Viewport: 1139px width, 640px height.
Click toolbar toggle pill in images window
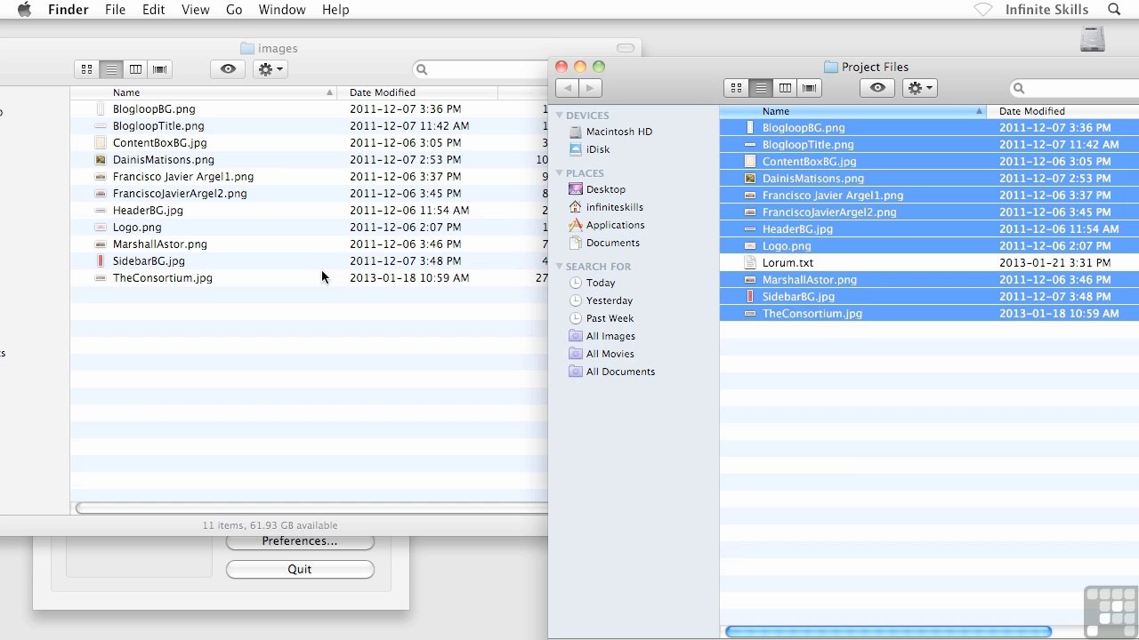coord(626,48)
